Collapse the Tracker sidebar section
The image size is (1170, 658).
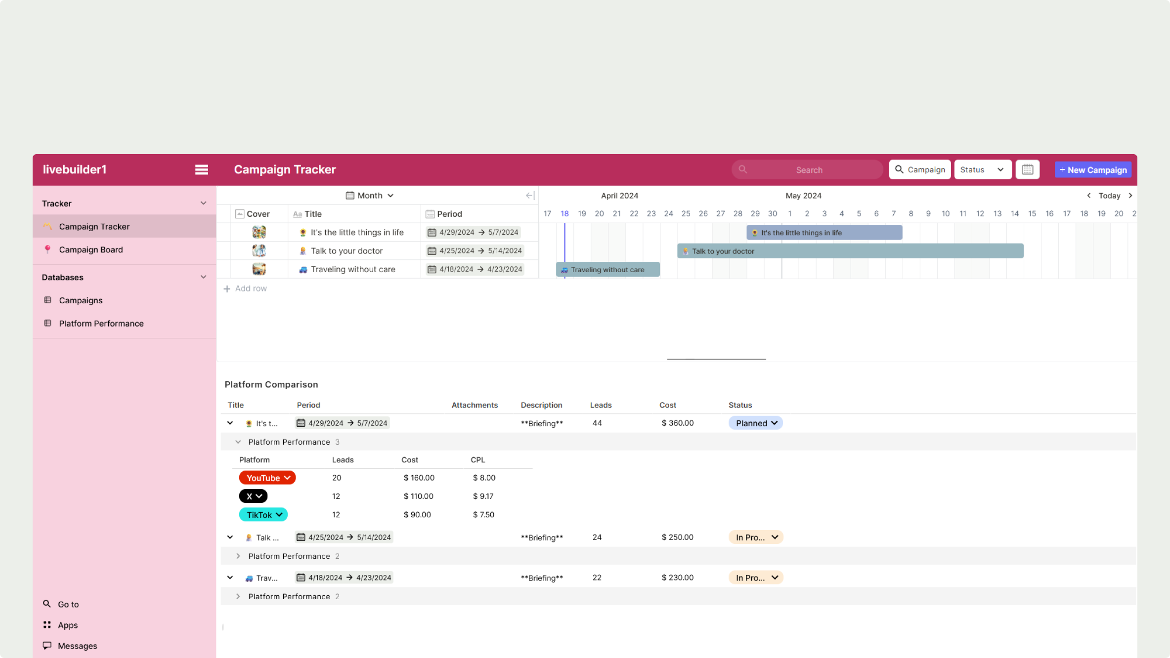203,203
